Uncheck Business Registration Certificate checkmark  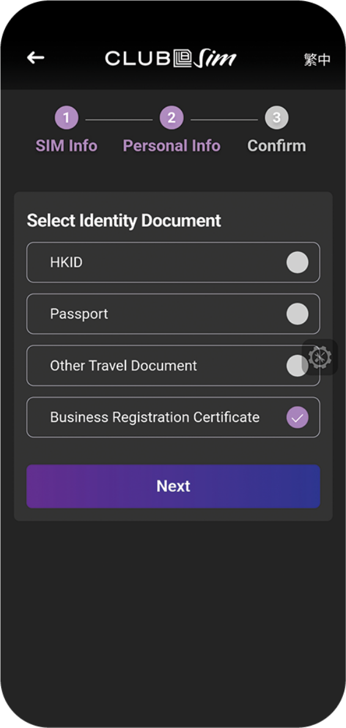pos(297,417)
